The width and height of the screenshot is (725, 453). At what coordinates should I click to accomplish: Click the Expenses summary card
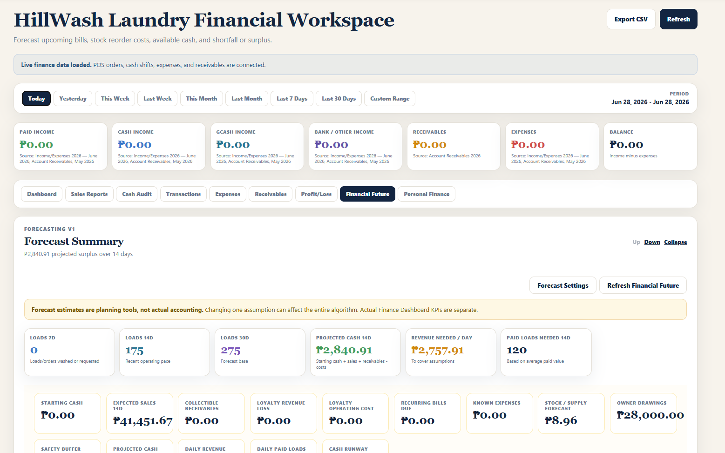click(552, 147)
